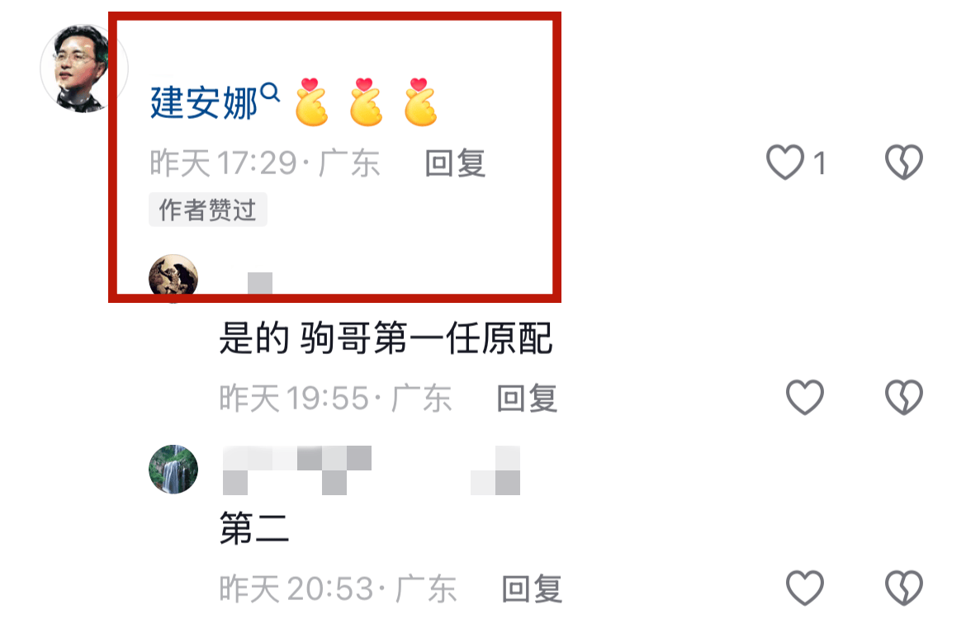Tap the first finger-heart emoji

point(312,102)
